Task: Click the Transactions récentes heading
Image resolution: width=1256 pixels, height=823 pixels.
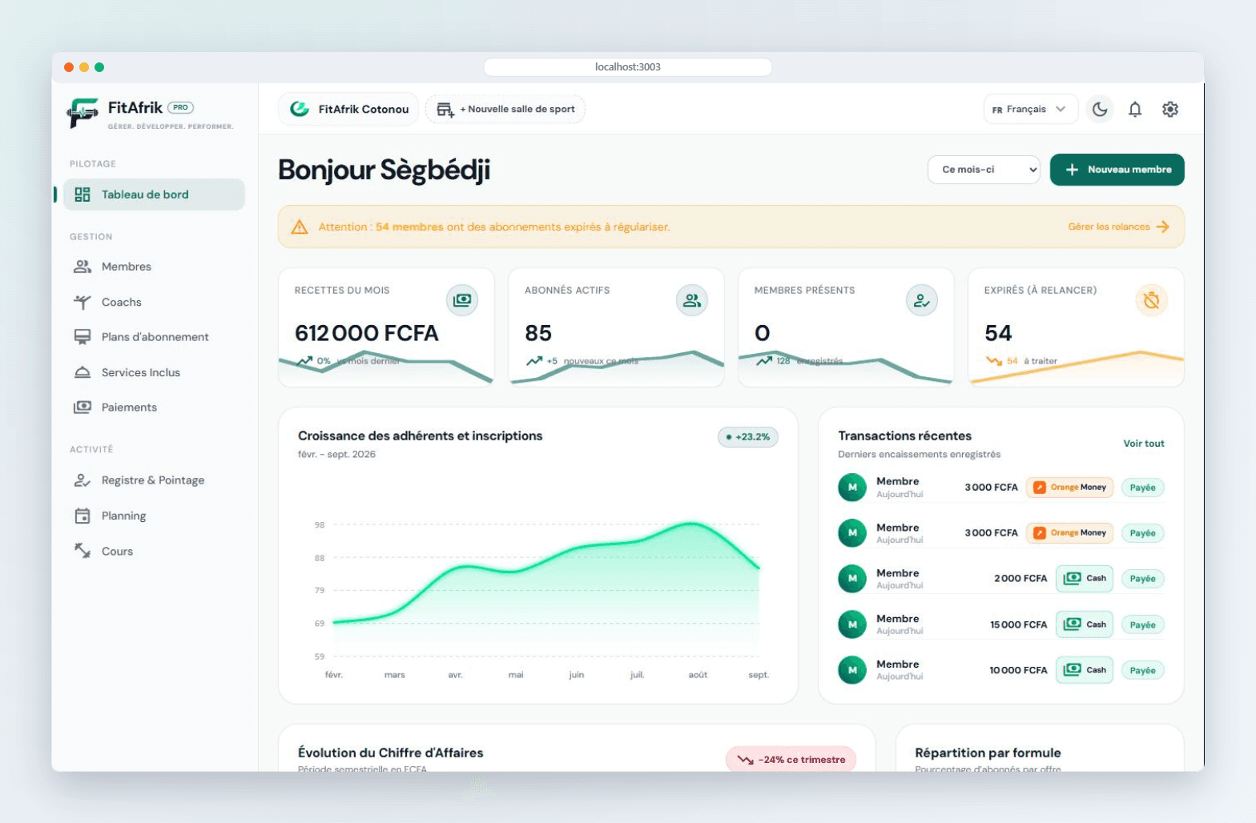Action: click(x=904, y=436)
